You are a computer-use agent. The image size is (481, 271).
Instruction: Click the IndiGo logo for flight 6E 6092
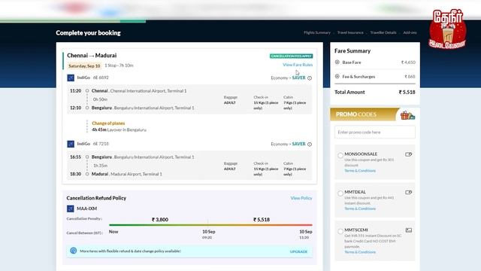[71, 78]
